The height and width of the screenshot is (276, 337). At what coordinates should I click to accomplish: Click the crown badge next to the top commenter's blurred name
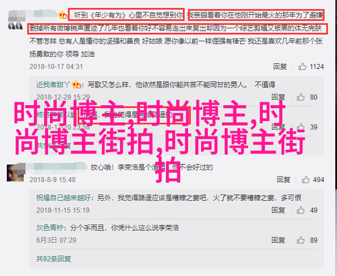point(63,15)
